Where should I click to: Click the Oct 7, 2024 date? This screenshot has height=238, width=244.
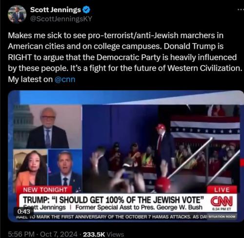click(x=59, y=234)
